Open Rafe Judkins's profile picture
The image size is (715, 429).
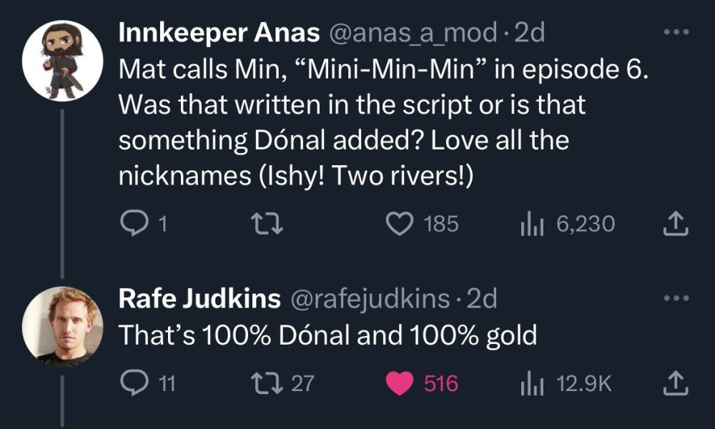click(63, 326)
